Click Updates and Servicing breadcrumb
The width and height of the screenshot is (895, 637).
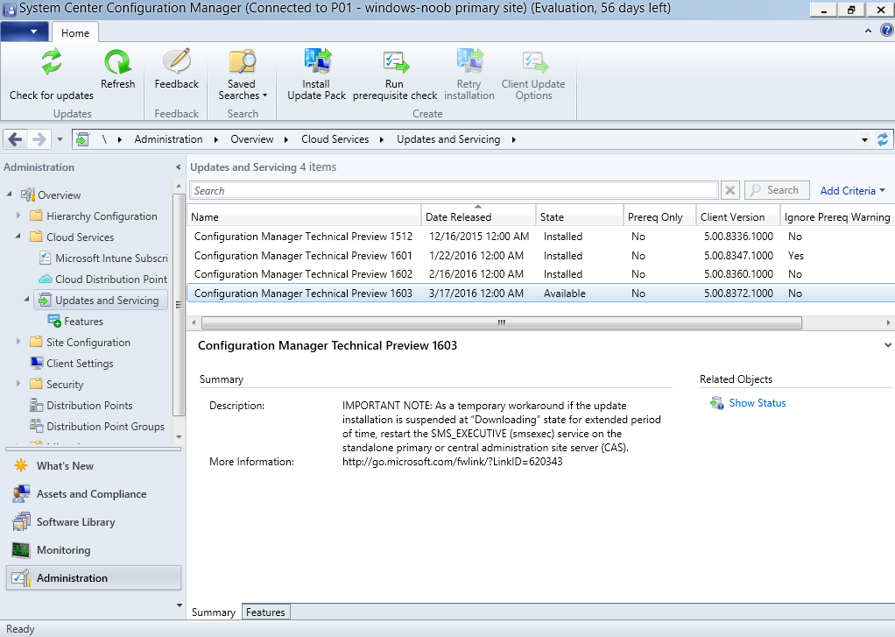(x=448, y=139)
